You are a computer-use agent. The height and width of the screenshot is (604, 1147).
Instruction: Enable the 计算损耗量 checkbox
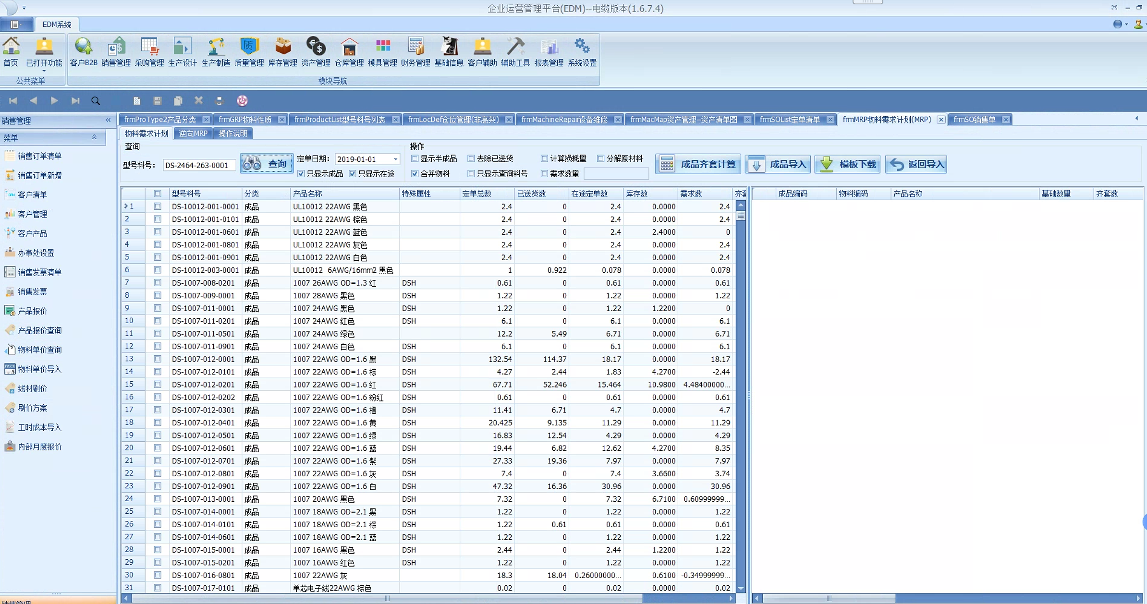click(x=544, y=158)
